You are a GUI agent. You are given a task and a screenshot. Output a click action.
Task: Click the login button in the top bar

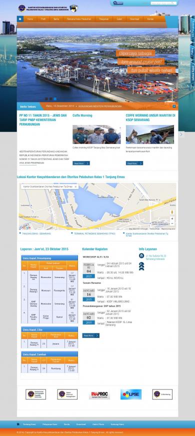pyautogui.click(x=118, y=3)
